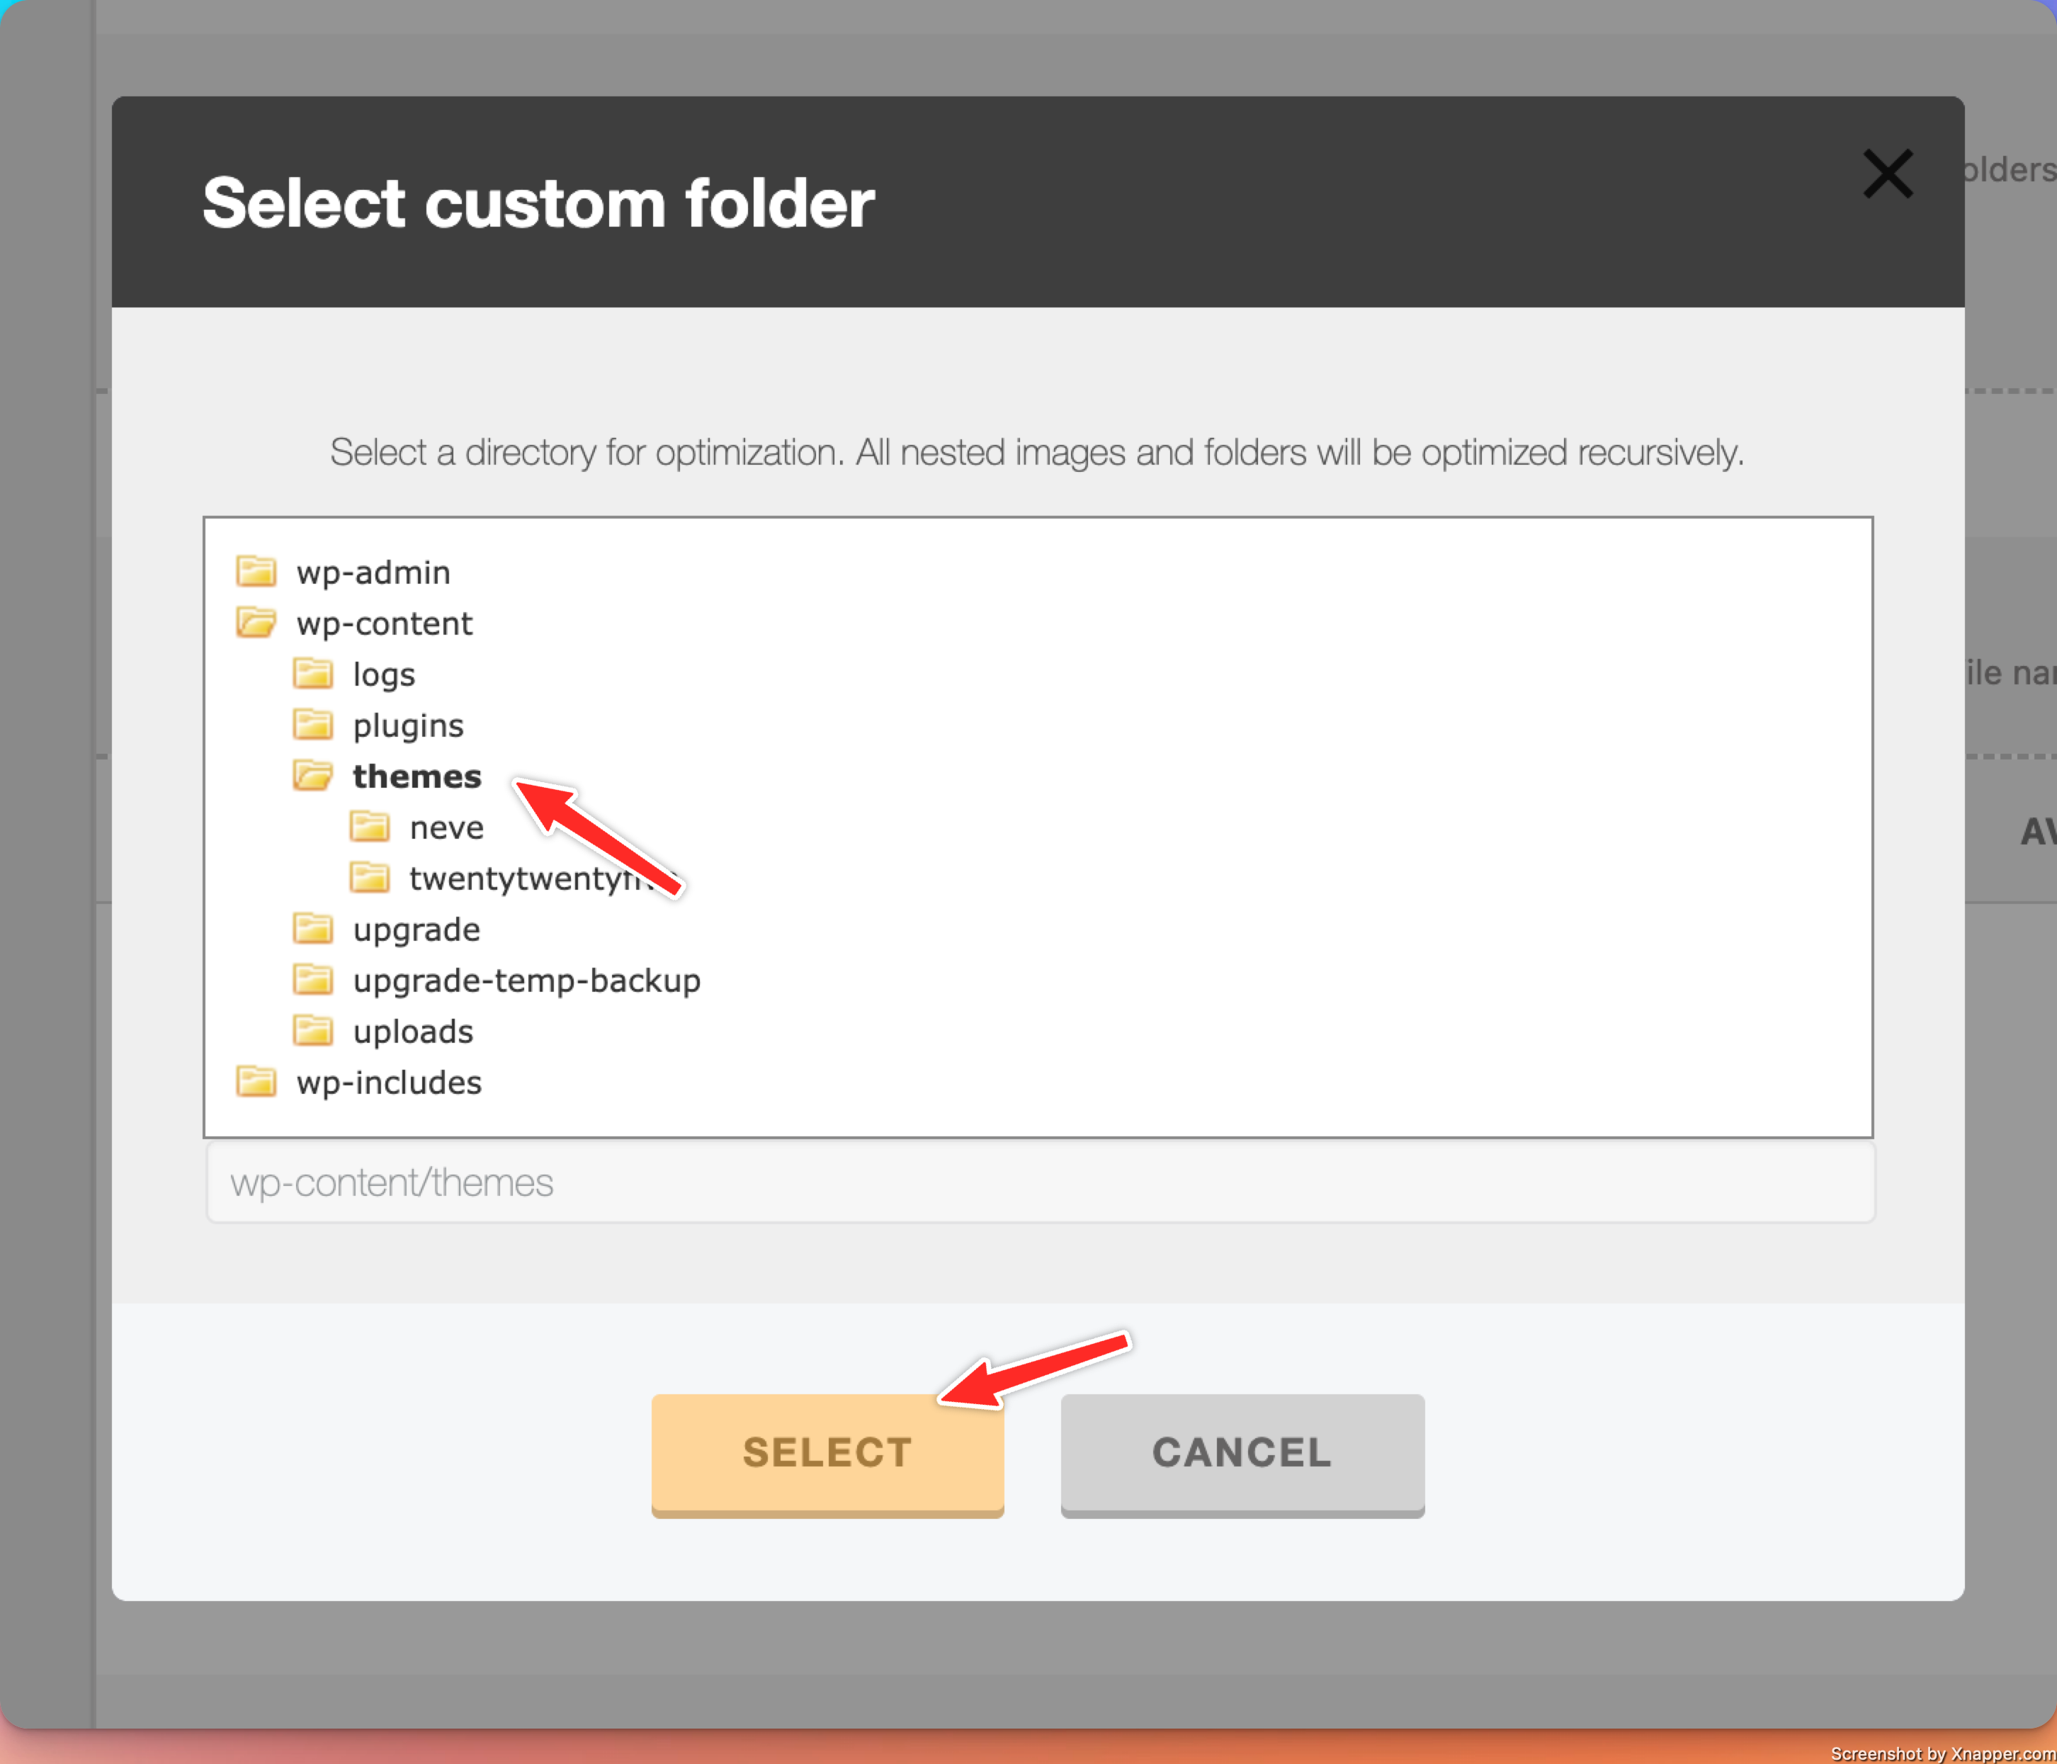
Task: Choose the neve theme directory
Action: pyautogui.click(x=447, y=828)
